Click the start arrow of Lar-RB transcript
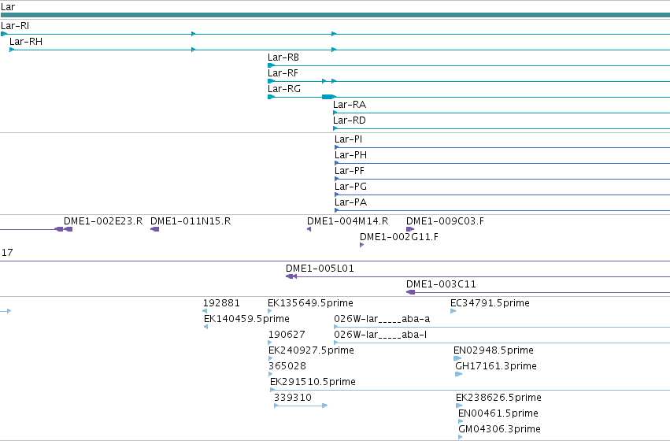The height and width of the screenshot is (441, 670). [x=271, y=65]
